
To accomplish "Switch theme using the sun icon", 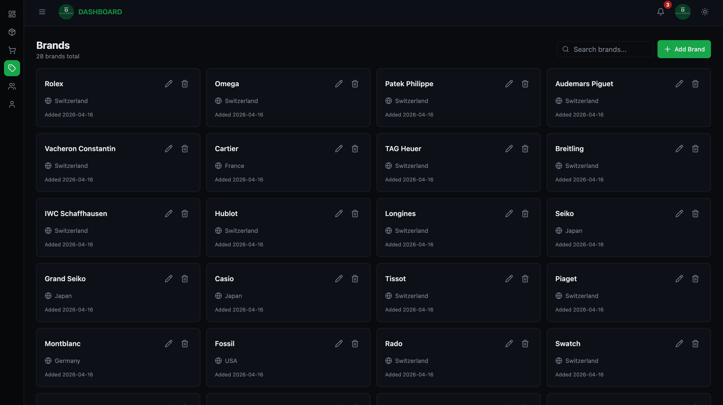I will click(704, 12).
